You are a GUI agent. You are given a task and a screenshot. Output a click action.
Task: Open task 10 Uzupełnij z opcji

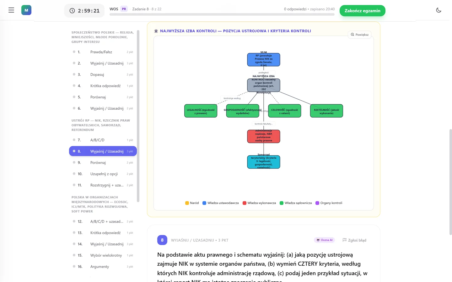coord(103,174)
